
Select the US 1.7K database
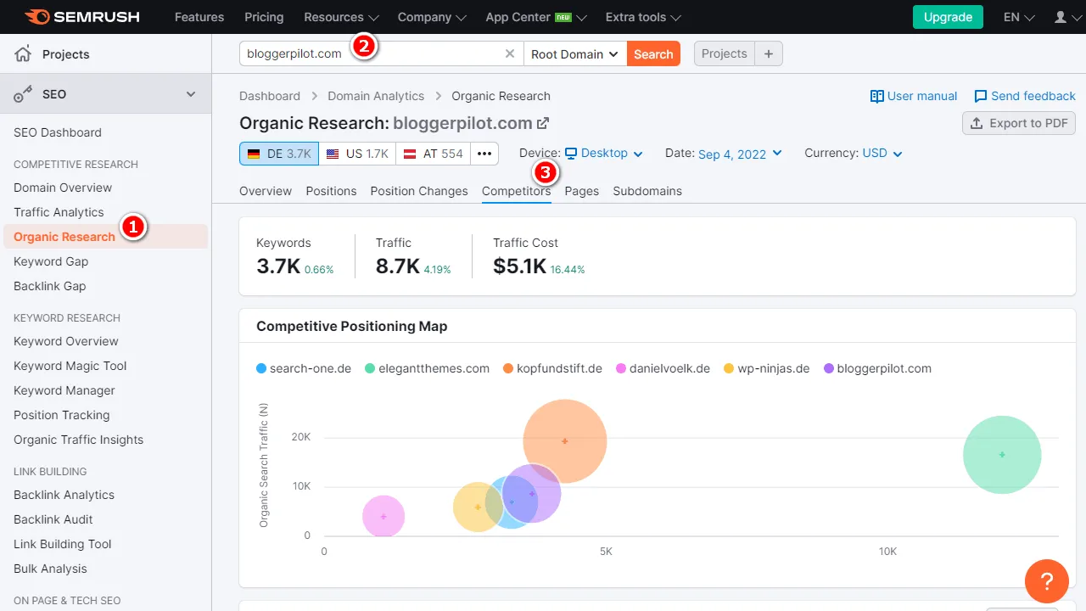tap(357, 154)
